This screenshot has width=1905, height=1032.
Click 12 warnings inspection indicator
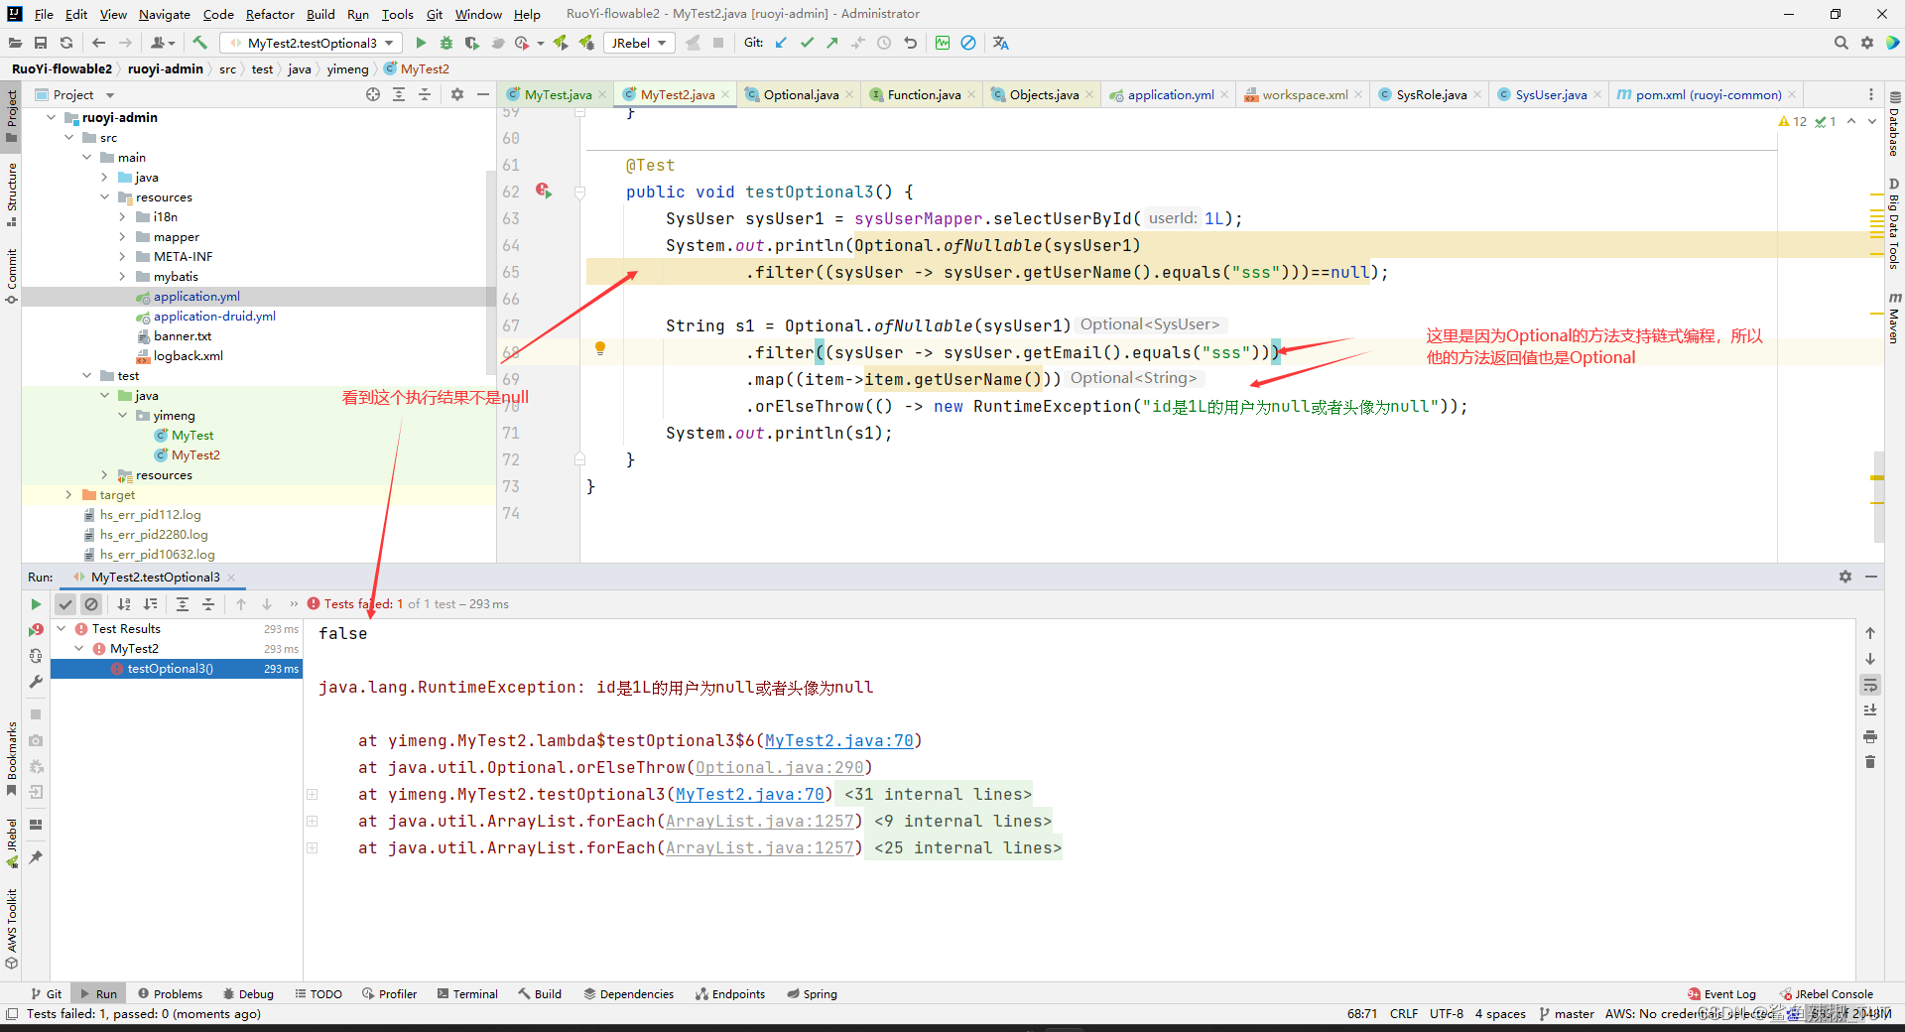pyautogui.click(x=1793, y=121)
